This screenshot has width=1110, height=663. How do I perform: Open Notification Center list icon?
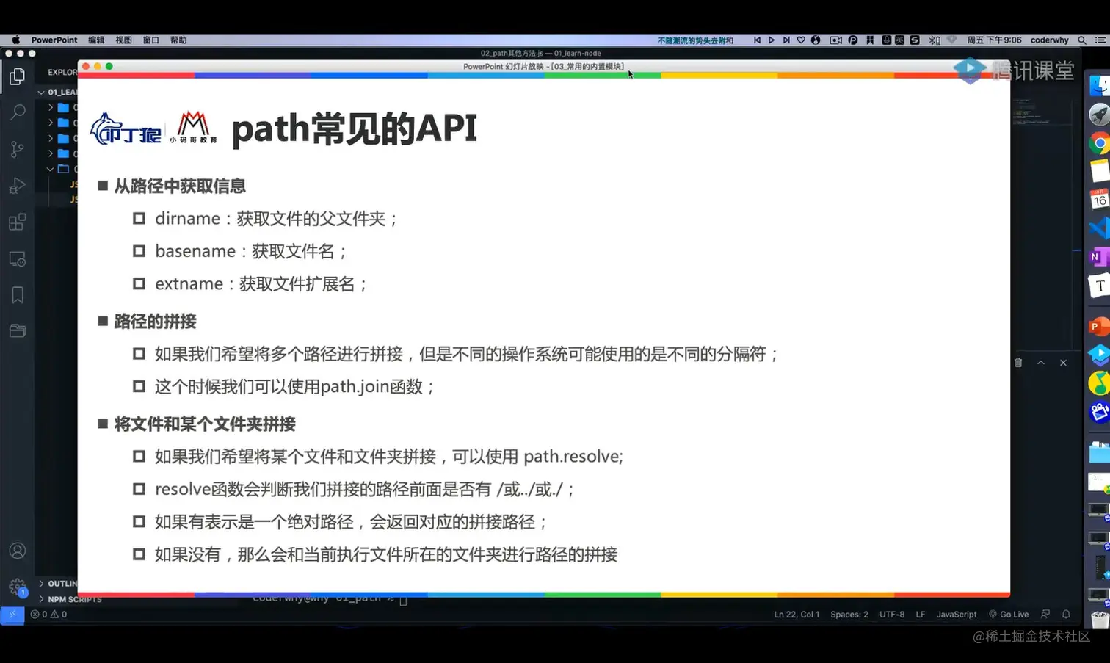click(1100, 40)
